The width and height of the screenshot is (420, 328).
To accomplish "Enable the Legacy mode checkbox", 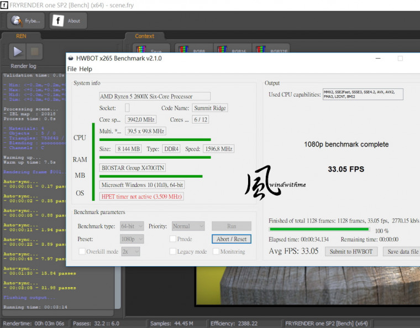I will [173, 252].
